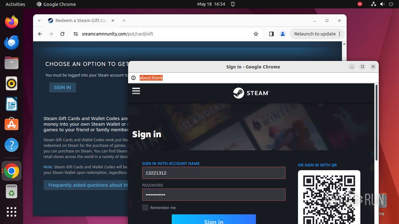Click Relaunch to update button
399x224 pixels.
tap(315, 34)
